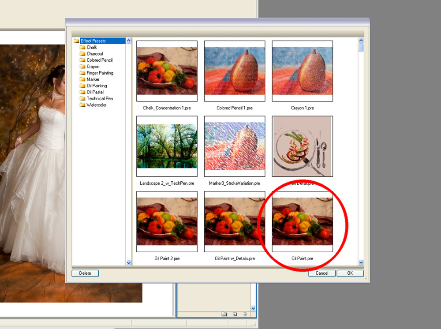This screenshot has width=441, height=329.
Task: Open the Charcoal presets folder
Action: (94, 54)
